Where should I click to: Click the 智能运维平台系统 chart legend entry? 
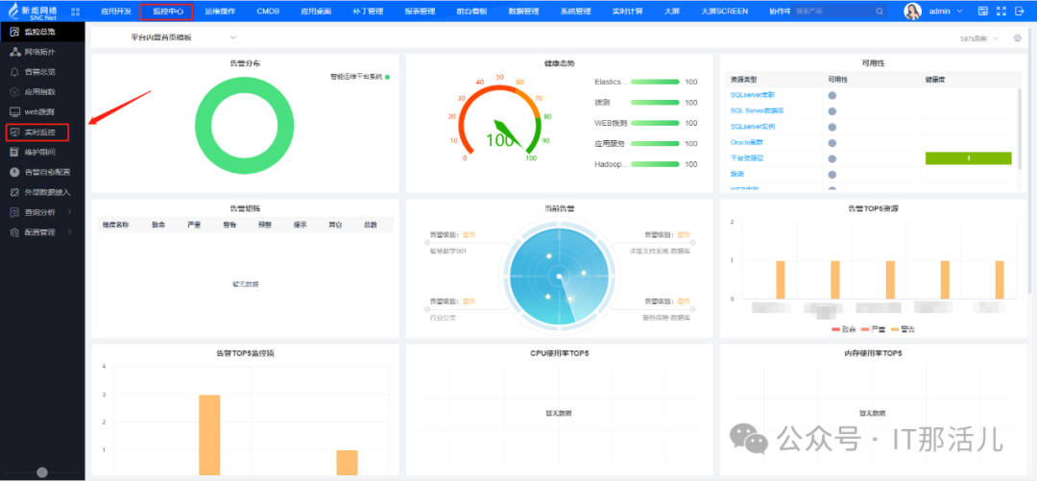click(359, 77)
